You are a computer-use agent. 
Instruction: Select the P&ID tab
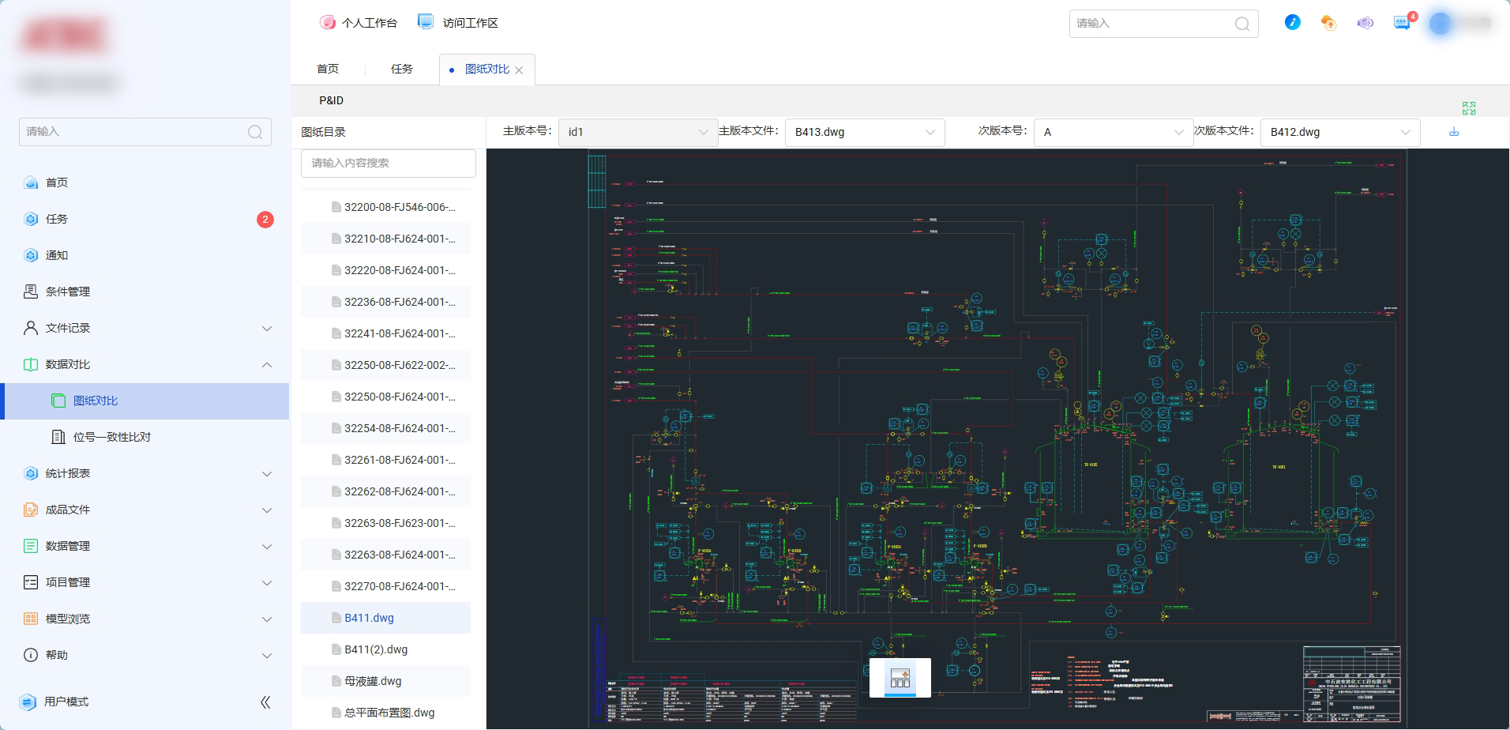(331, 100)
